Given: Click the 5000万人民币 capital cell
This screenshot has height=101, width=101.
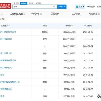Looking at the screenshot, I should click(69, 46).
